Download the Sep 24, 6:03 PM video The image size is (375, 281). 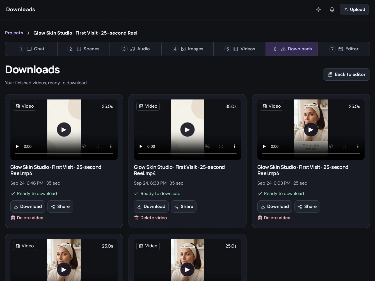coord(275,207)
